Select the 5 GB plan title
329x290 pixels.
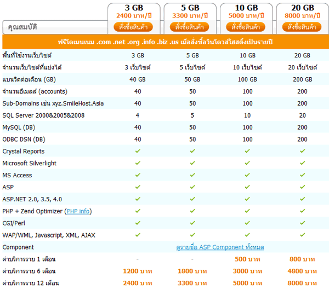(x=190, y=8)
